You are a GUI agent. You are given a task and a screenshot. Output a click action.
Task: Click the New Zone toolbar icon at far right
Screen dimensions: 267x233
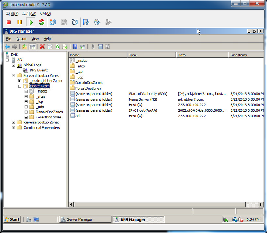coord(108,47)
